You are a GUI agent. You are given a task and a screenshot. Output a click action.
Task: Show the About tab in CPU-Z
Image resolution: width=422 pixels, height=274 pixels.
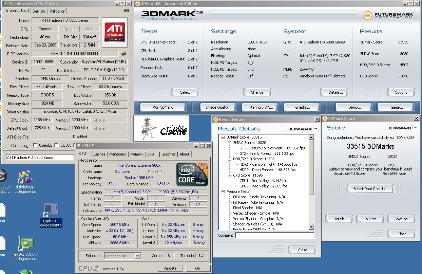(185, 154)
